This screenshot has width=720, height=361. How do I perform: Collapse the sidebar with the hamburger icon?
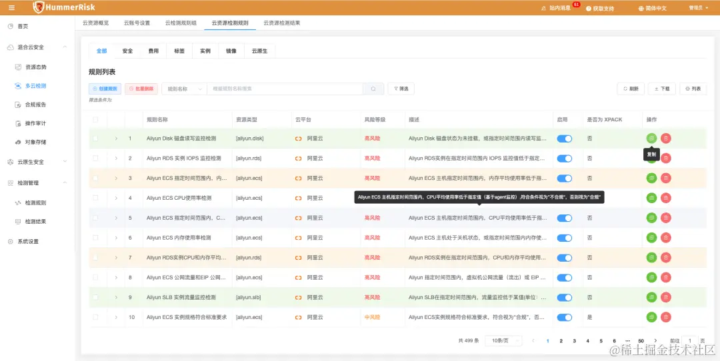pyautogui.click(x=11, y=8)
